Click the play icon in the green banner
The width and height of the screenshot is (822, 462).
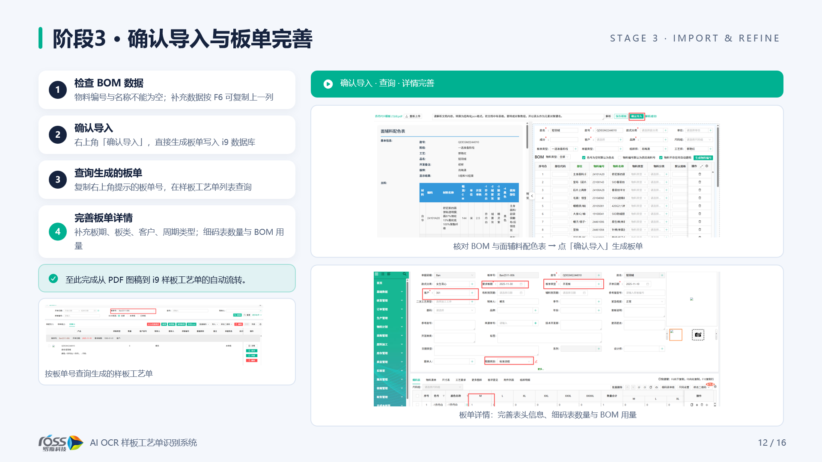click(328, 84)
